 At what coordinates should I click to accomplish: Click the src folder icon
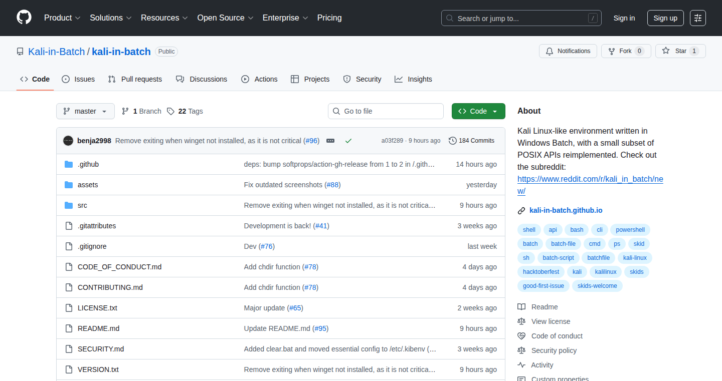tap(69, 205)
